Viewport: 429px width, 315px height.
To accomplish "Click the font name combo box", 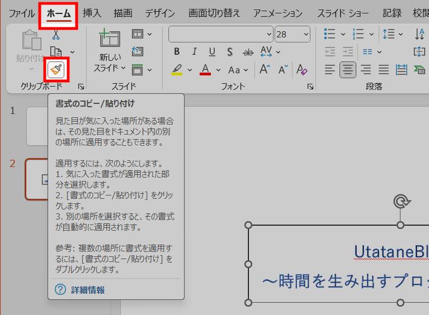I will [x=221, y=34].
